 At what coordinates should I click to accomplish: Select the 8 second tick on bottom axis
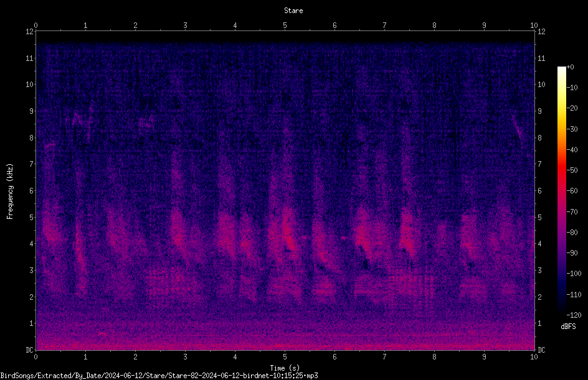click(x=434, y=357)
